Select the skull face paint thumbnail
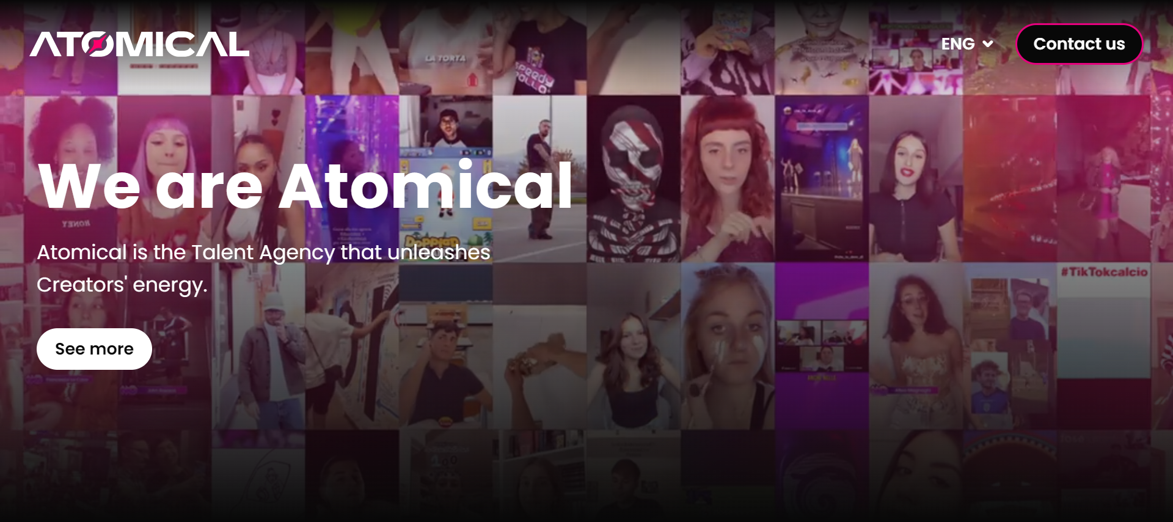The height and width of the screenshot is (522, 1173). click(634, 178)
